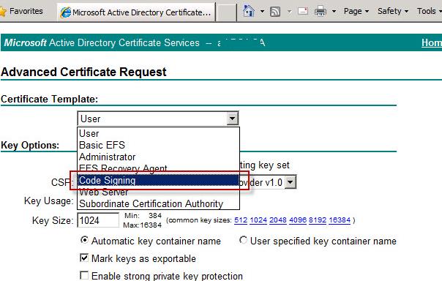Click the Key Size input field
This screenshot has height=281, width=442.
tap(98, 220)
